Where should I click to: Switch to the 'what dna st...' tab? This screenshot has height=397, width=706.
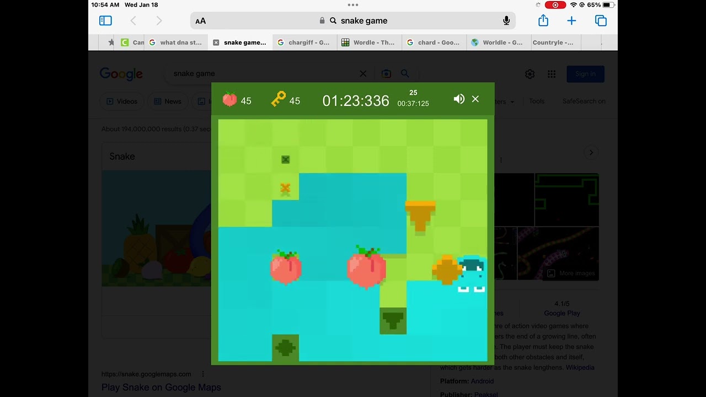[176, 42]
